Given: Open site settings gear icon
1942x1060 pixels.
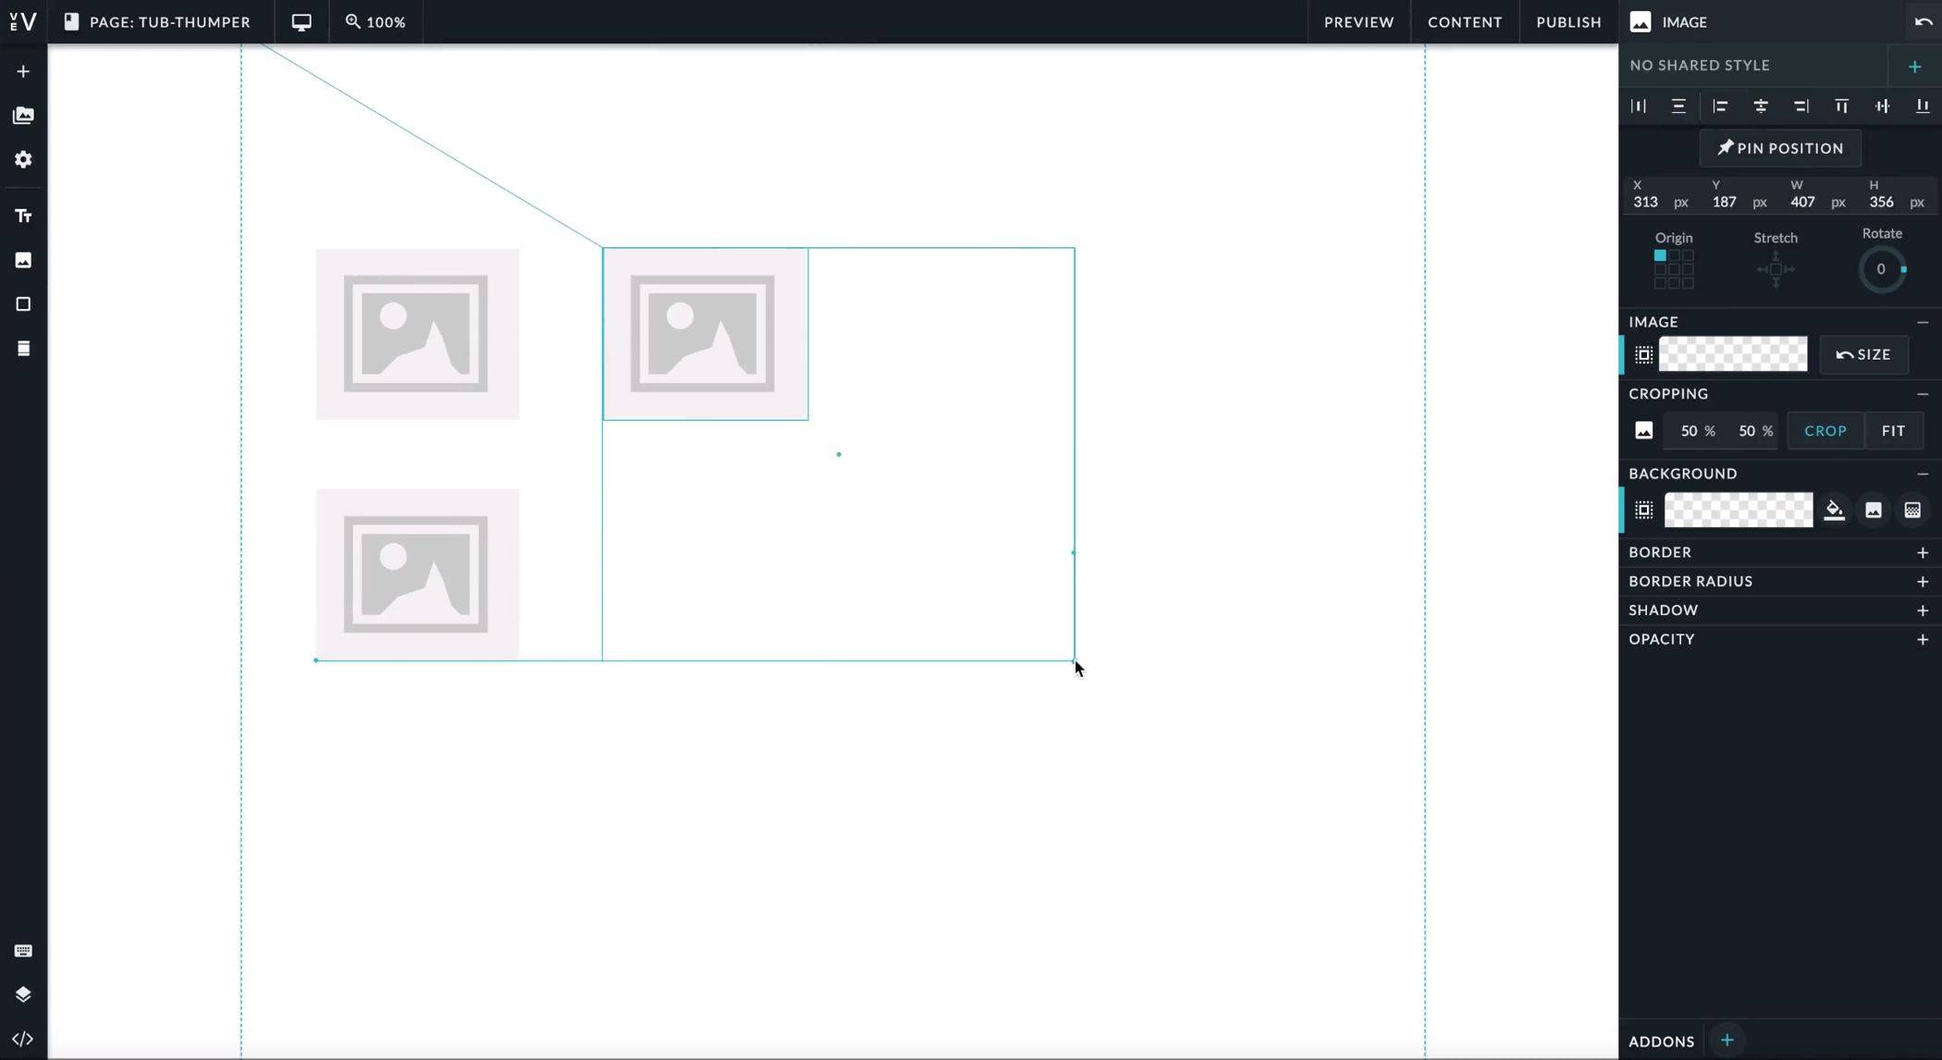Looking at the screenshot, I should click(23, 160).
